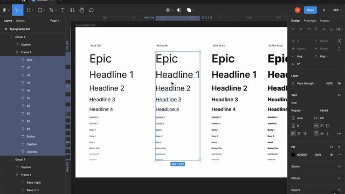Click the black fill color swatch

point(293,155)
